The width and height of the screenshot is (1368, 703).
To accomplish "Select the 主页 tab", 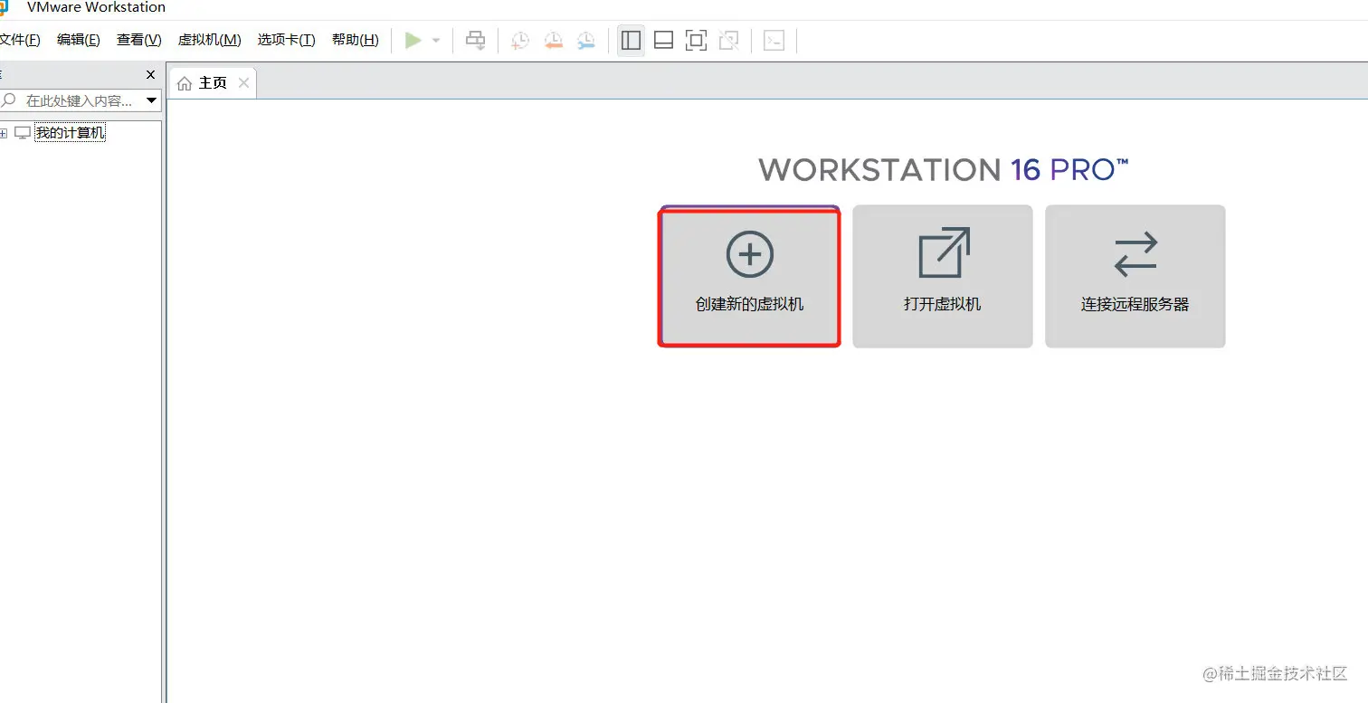I will [x=213, y=83].
